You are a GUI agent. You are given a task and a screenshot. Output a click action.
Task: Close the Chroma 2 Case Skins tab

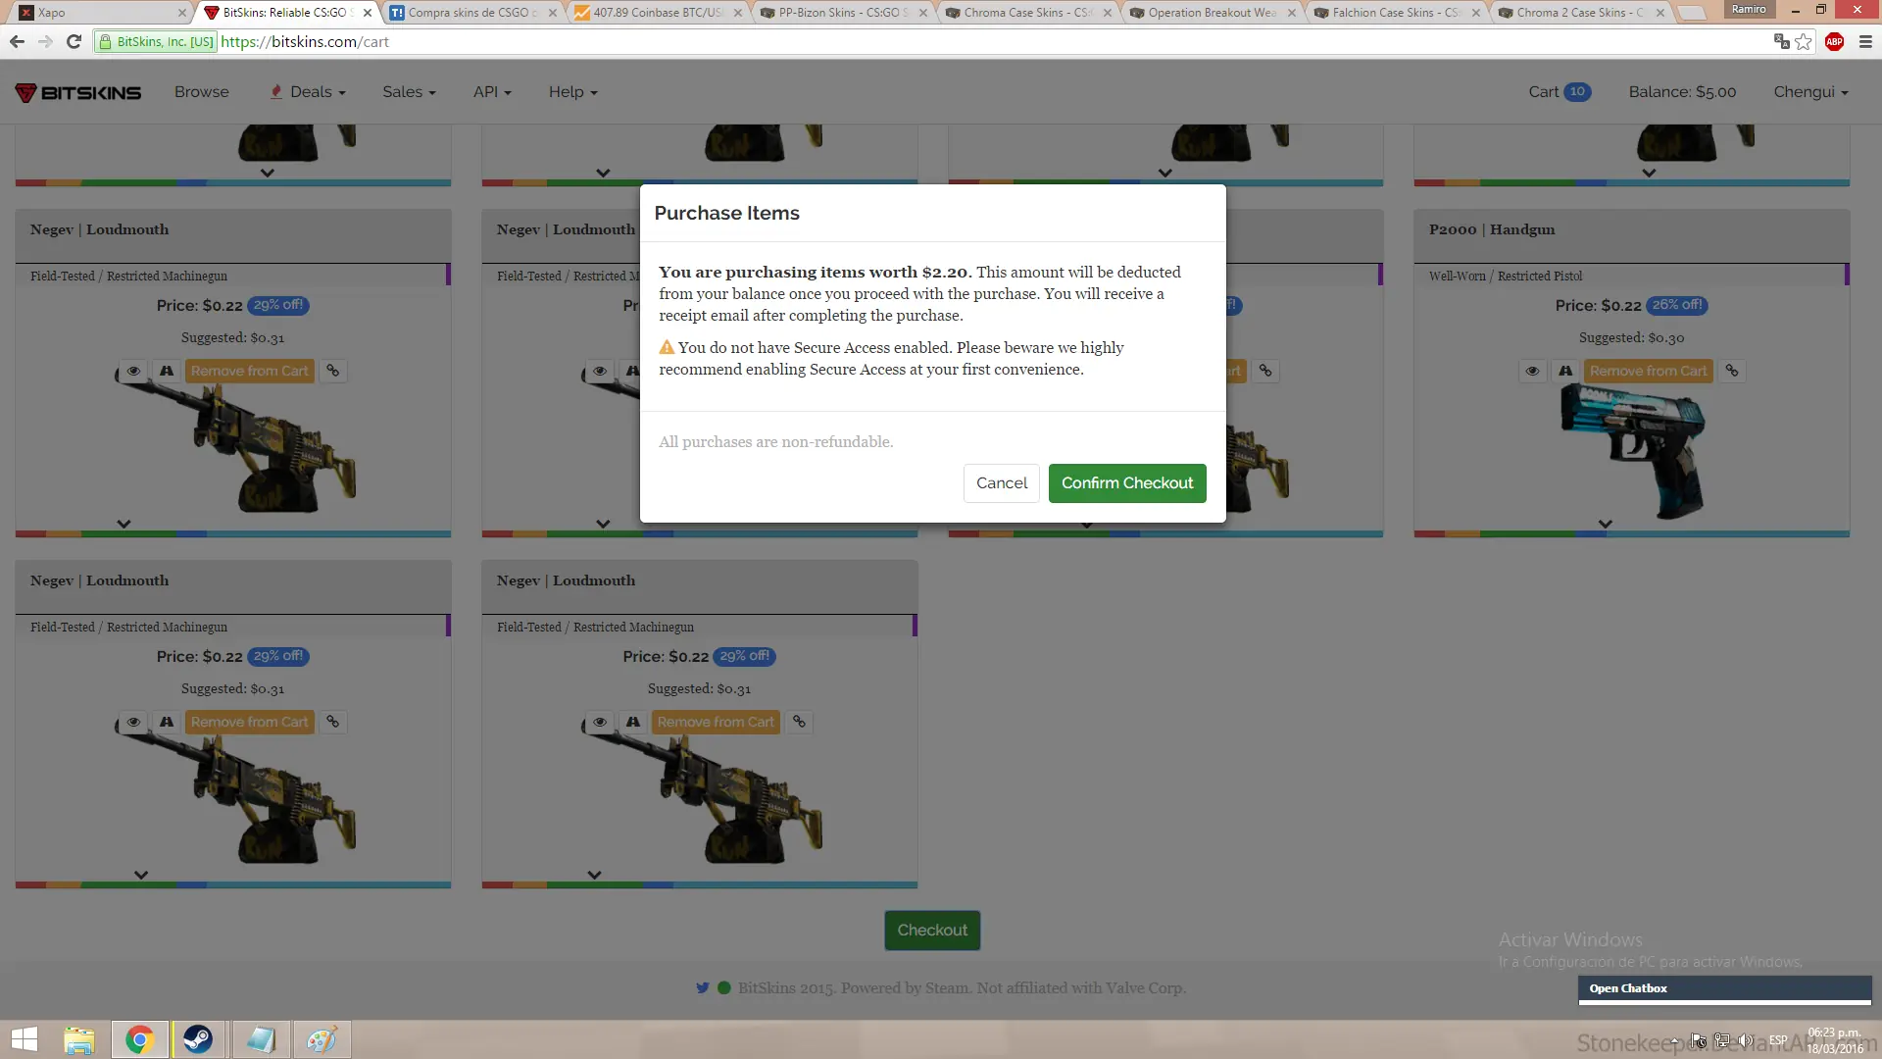click(1660, 13)
